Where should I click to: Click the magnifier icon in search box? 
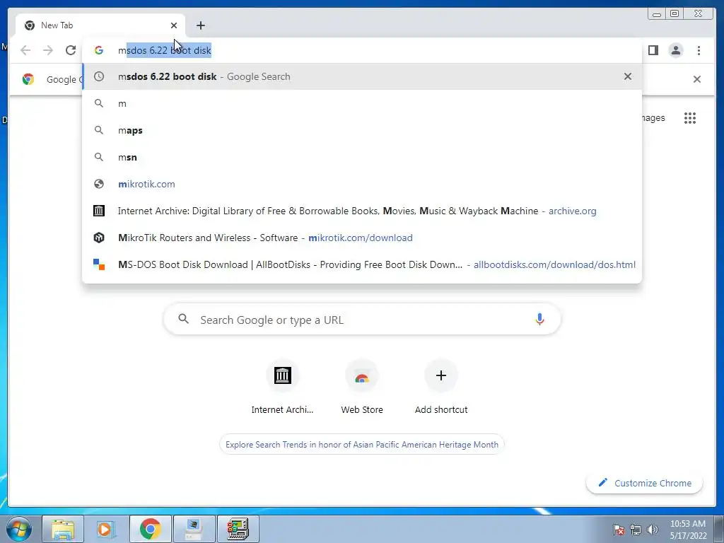point(183,319)
